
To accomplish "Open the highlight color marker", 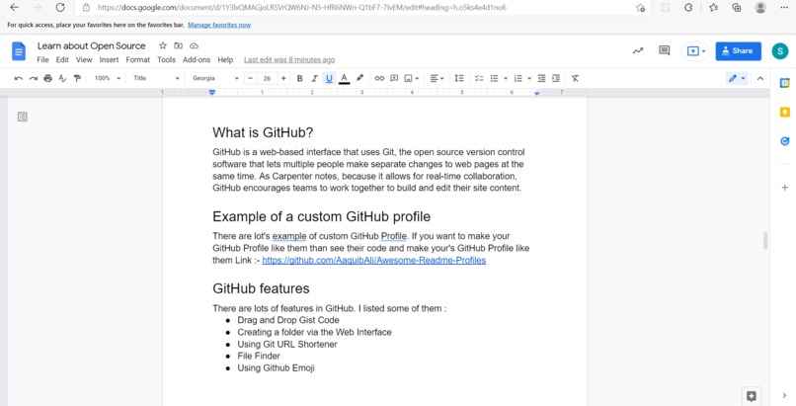I will pos(359,78).
